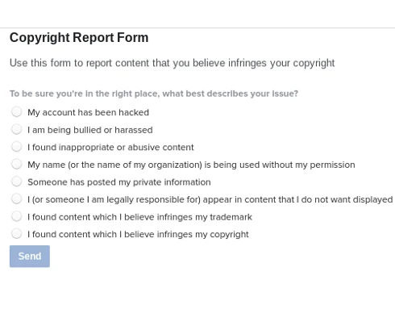Choose radio for appearing in unwanted displayed content
This screenshot has width=395, height=326.
16,199
